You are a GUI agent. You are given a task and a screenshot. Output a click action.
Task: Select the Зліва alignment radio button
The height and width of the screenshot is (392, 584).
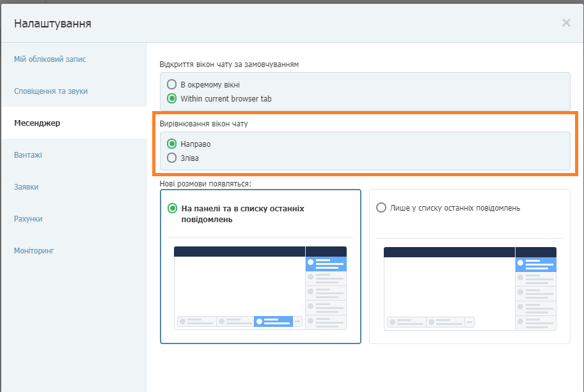pos(171,158)
